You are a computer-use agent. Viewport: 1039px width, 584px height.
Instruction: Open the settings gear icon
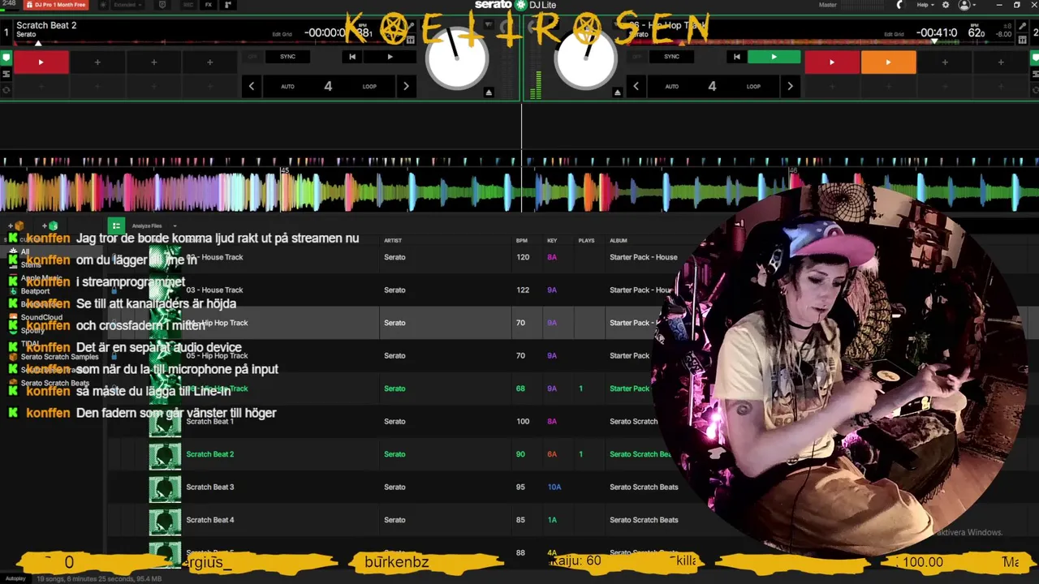(x=946, y=5)
